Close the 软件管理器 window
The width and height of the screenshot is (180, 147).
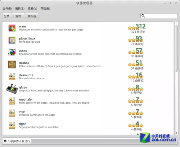(176, 3)
